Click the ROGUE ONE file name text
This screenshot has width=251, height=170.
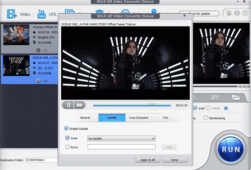[x=99, y=24]
